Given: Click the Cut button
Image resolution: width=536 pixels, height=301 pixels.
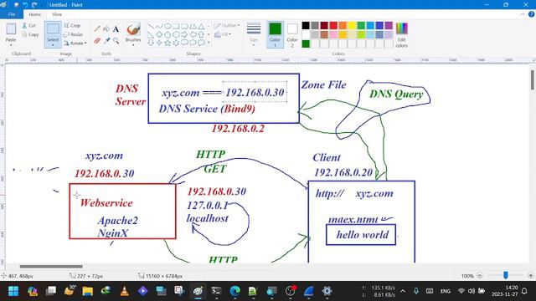Looking at the screenshot, I should 28,26.
